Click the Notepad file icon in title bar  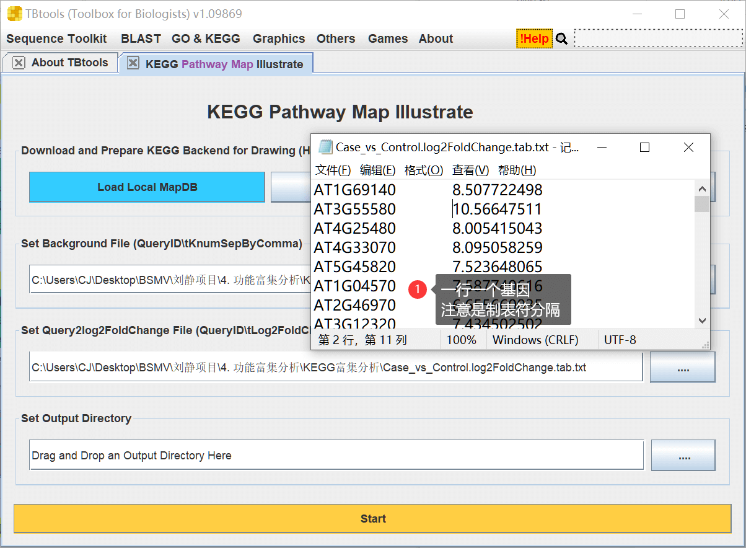tap(325, 147)
